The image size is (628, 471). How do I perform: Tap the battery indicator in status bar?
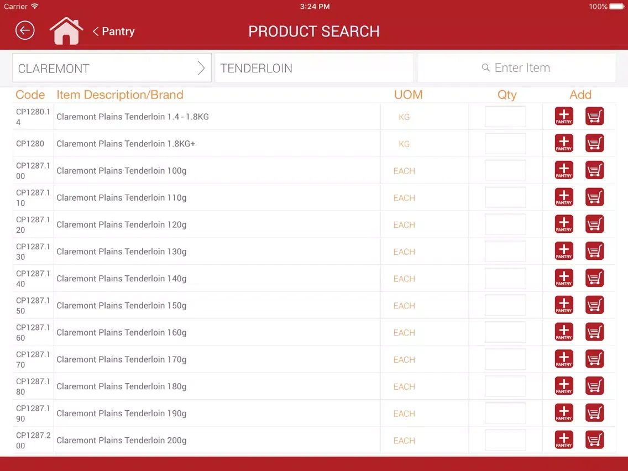click(x=617, y=7)
